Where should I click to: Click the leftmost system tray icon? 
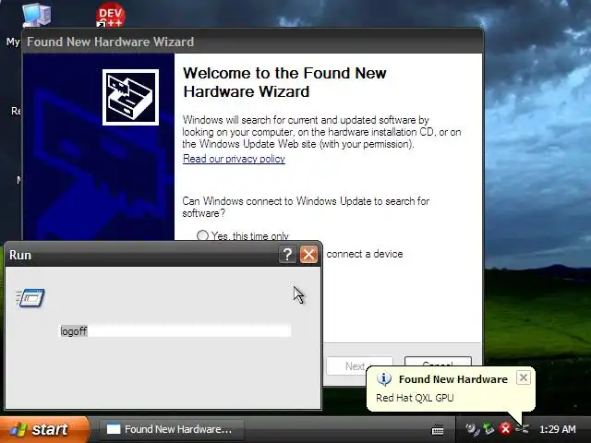click(472, 428)
